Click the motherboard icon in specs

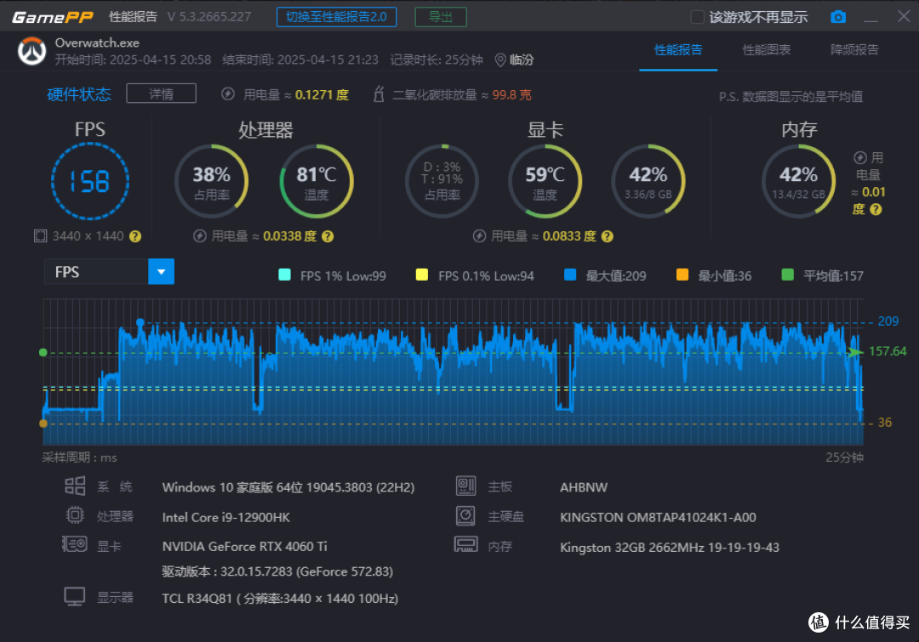point(466,486)
